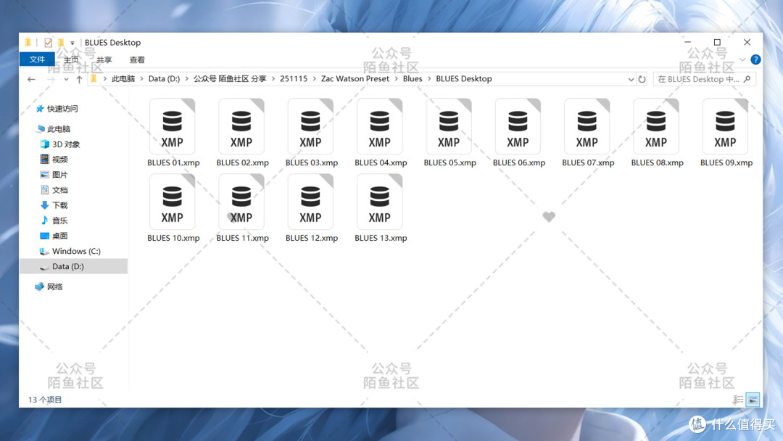
Task: Navigate to Data (D:) in the address bar
Action: (x=164, y=79)
